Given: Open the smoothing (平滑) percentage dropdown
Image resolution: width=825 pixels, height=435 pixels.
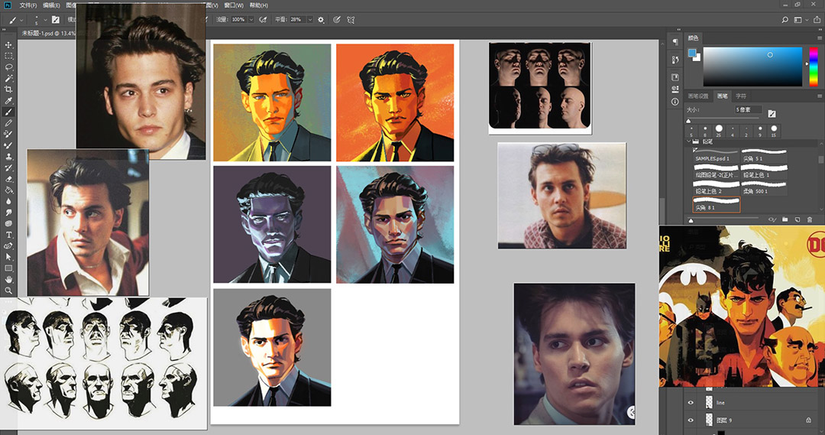Looking at the screenshot, I should [x=309, y=19].
